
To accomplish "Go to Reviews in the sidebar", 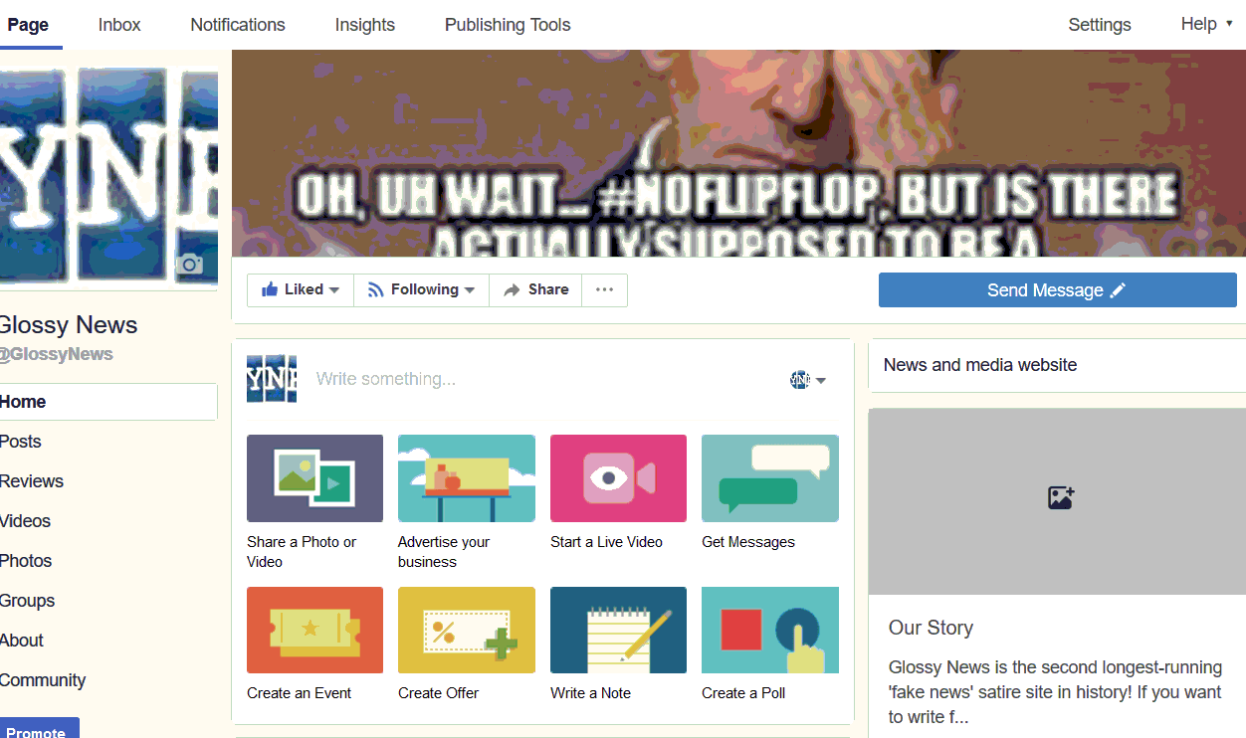I will pos(32,481).
